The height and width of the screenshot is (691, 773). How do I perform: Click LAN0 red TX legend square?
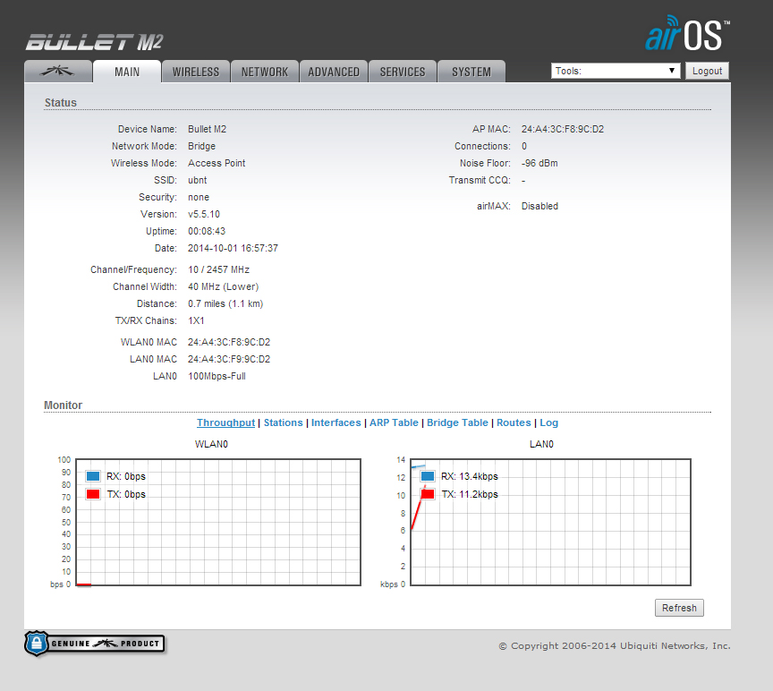[x=428, y=494]
